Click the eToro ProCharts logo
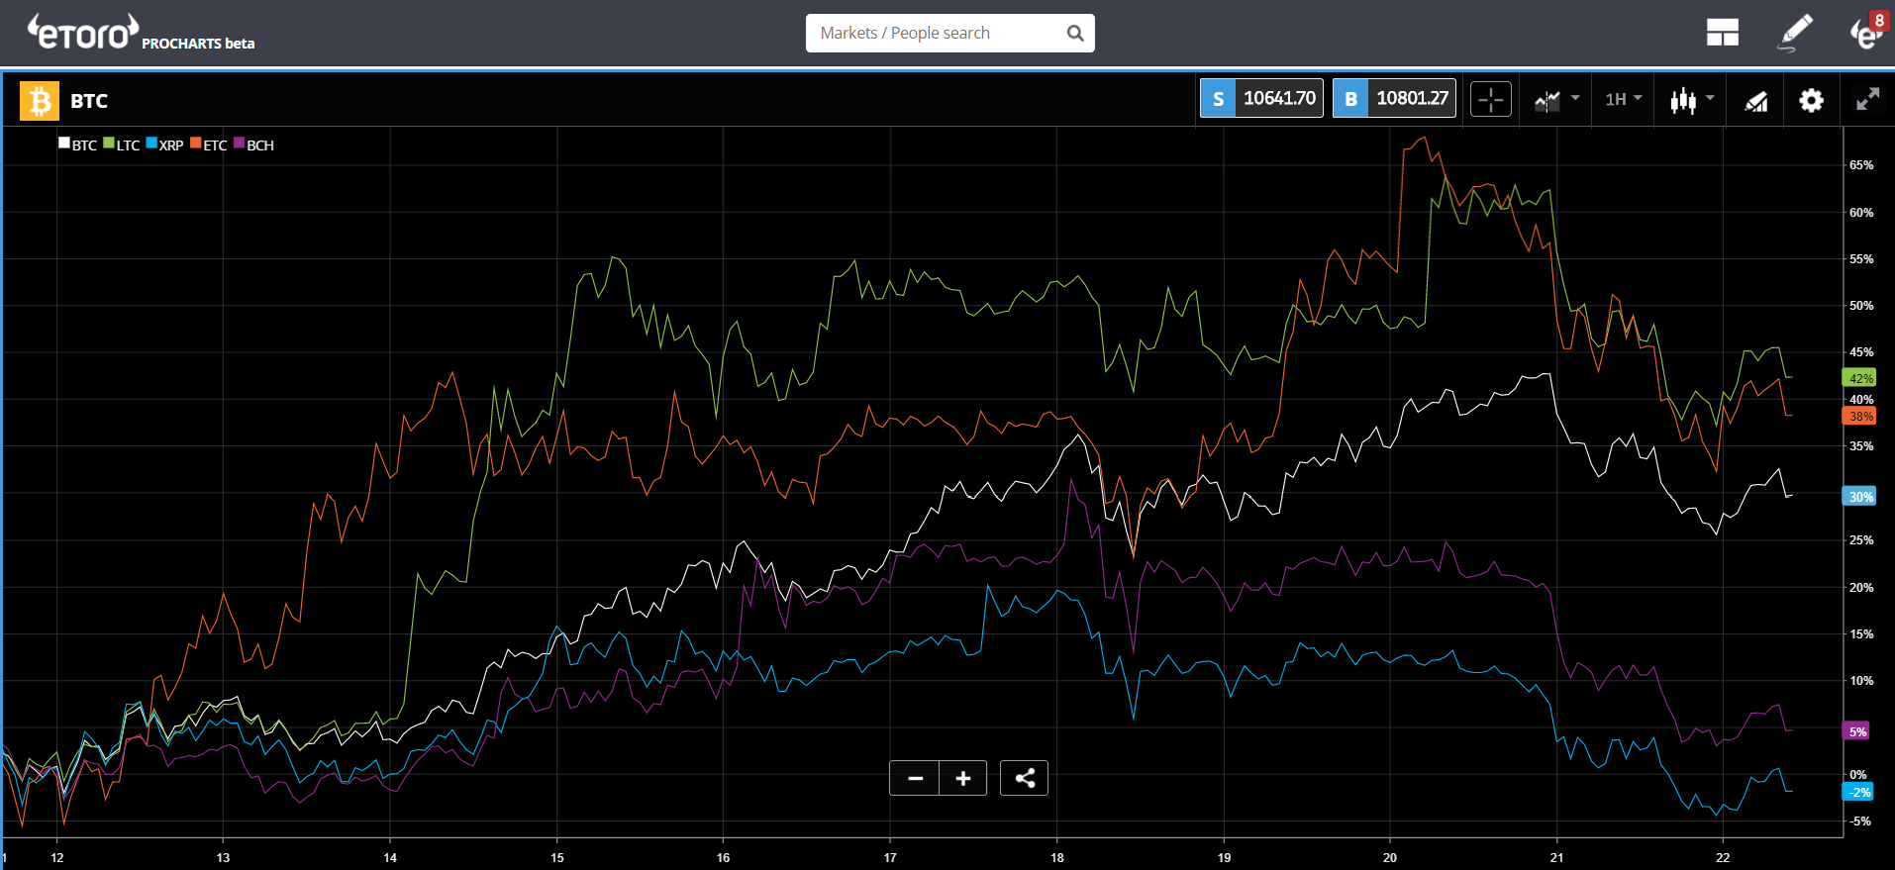Screen dimensions: 1895x870 tap(141, 33)
